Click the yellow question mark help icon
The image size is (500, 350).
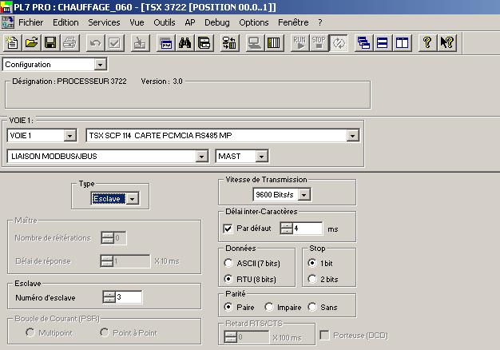[x=427, y=43]
